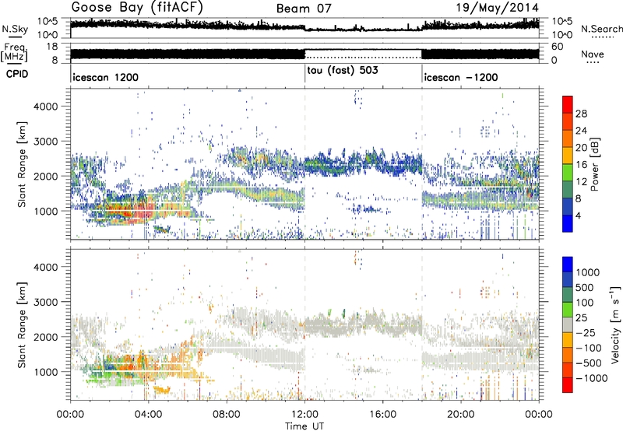
Task: Select the "Freq. [MHz]" axis label
Action: point(14,53)
